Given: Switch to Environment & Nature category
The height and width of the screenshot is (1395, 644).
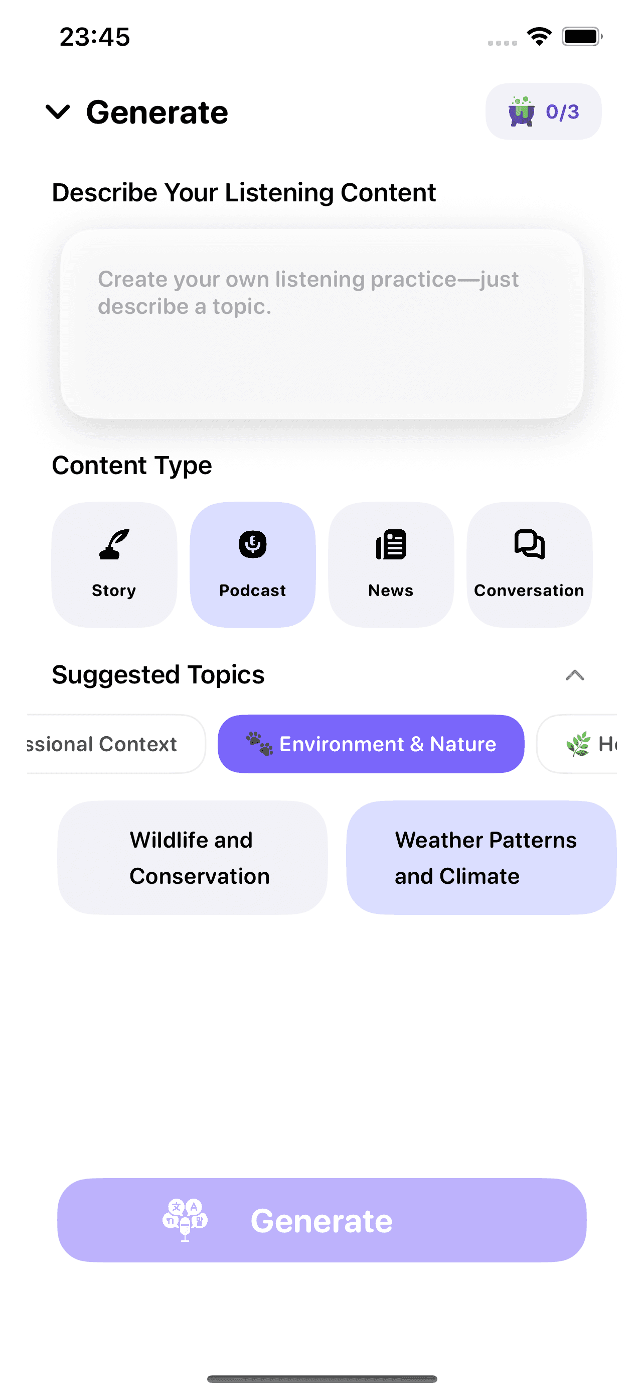Looking at the screenshot, I should click(371, 744).
